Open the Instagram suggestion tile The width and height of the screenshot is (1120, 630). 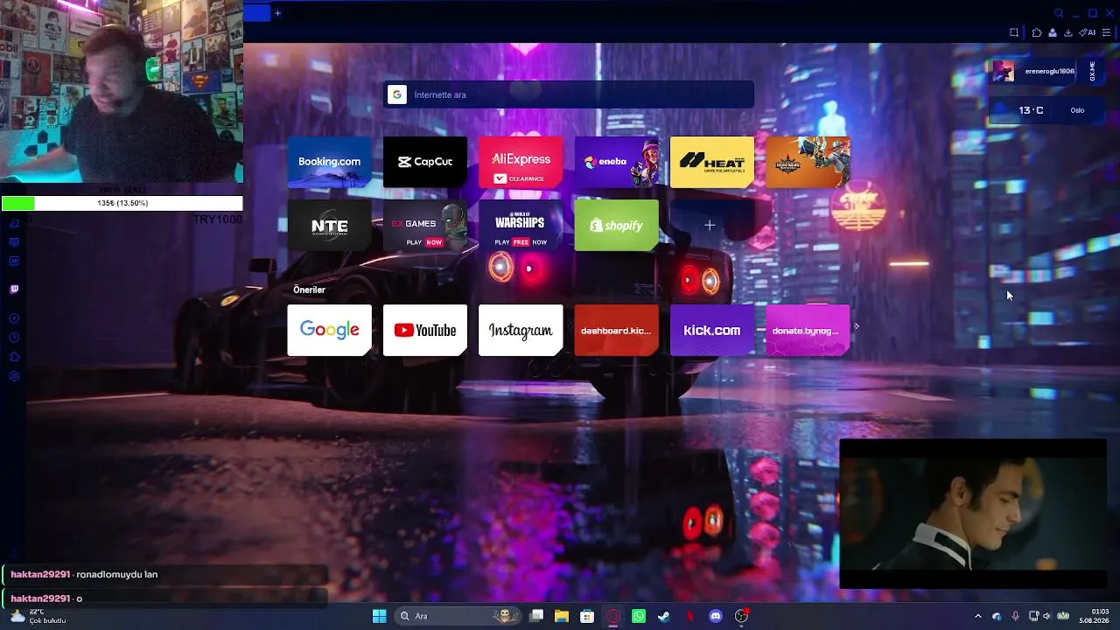[x=521, y=330]
